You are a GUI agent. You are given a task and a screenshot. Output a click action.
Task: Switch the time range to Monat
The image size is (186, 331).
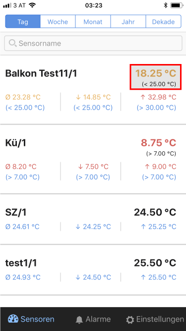coord(93,21)
